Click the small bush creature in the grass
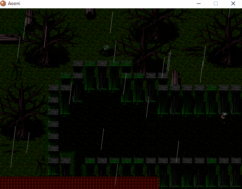Image resolution: width=242 pixels, height=189 pixels. [x=107, y=50]
